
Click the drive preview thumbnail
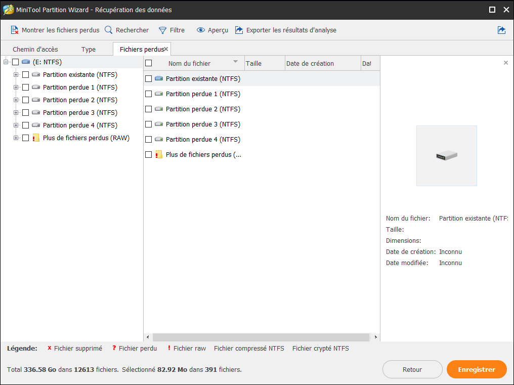(x=447, y=156)
